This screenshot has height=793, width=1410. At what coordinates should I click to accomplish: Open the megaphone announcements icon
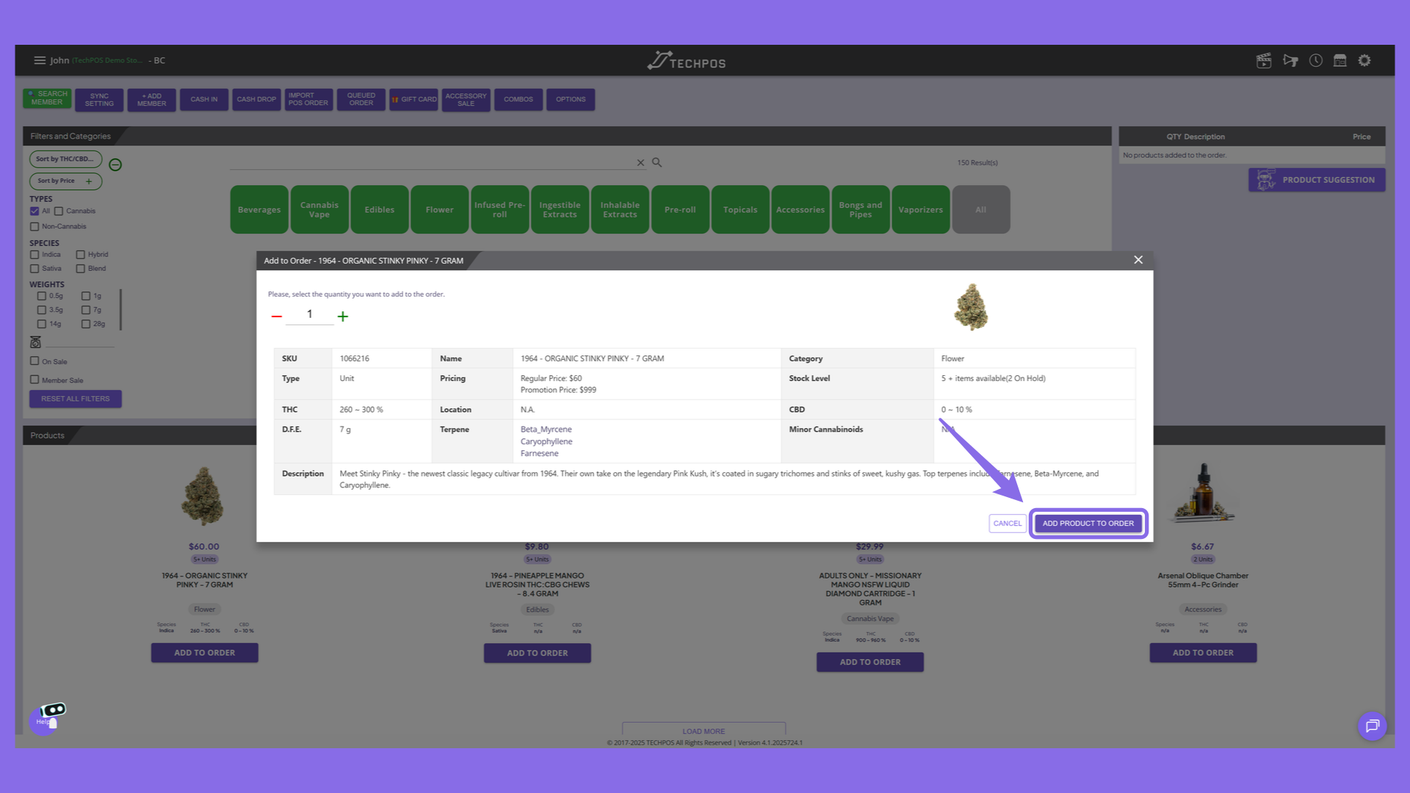point(1290,61)
